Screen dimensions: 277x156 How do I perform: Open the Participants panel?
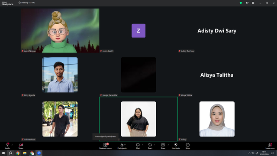click(122, 146)
